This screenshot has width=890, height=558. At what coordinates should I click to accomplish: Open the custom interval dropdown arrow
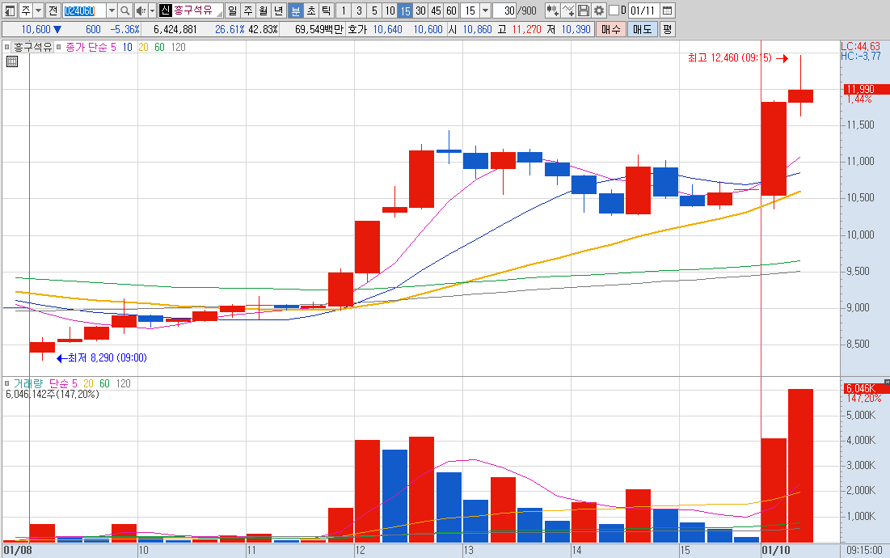[x=485, y=11]
